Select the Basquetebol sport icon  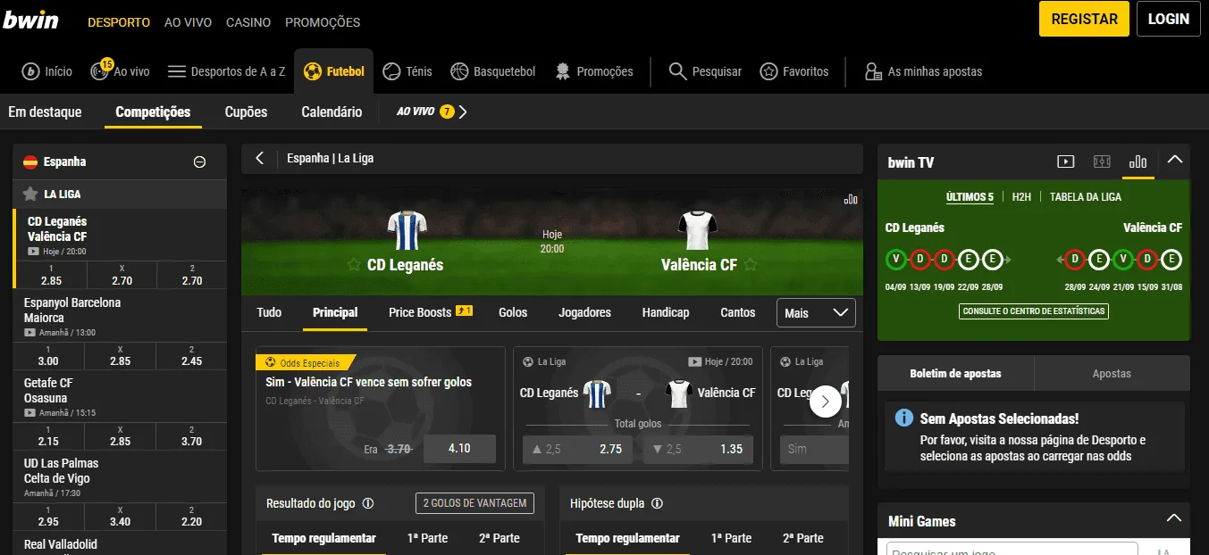459,71
